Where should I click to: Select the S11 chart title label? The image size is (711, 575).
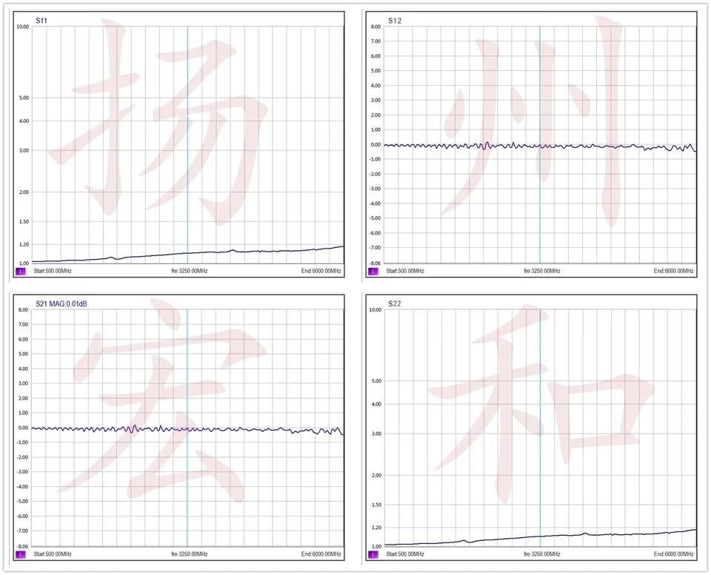(41, 21)
